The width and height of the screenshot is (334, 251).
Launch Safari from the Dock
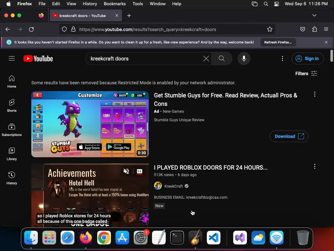pos(67,238)
